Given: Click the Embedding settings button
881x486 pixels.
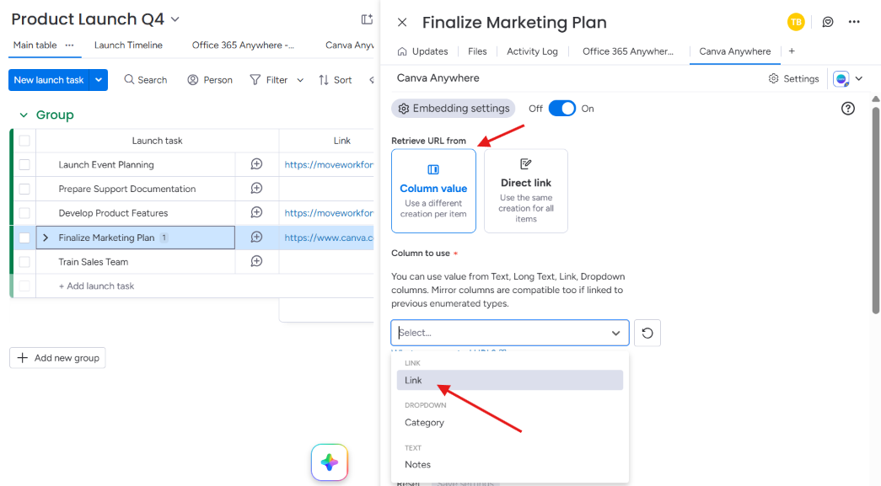Looking at the screenshot, I should (x=454, y=109).
